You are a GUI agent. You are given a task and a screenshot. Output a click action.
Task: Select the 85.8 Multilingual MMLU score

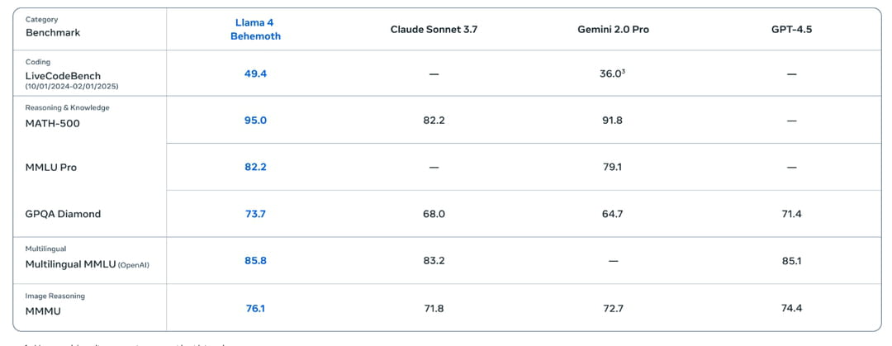click(x=255, y=261)
